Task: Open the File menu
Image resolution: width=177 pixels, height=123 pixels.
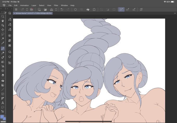Action: pos(10,5)
